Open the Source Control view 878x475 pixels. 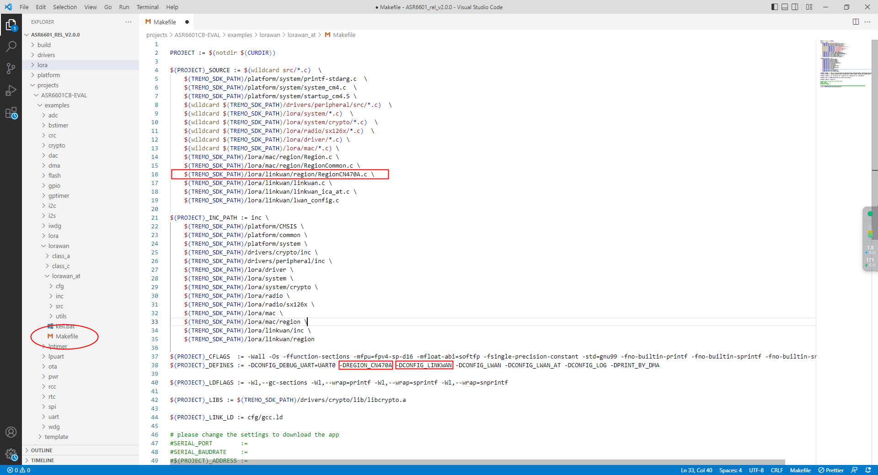(x=11, y=69)
